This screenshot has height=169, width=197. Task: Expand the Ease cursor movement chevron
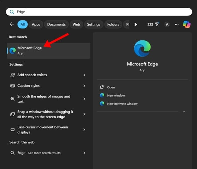pyautogui.click(x=84, y=130)
